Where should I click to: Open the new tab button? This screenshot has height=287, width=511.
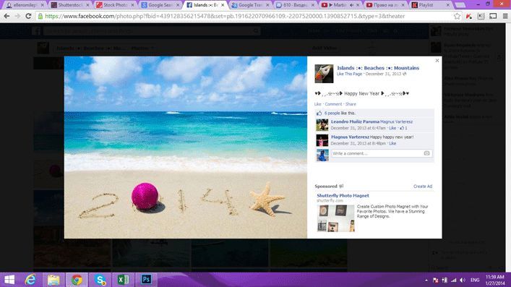[x=460, y=5]
